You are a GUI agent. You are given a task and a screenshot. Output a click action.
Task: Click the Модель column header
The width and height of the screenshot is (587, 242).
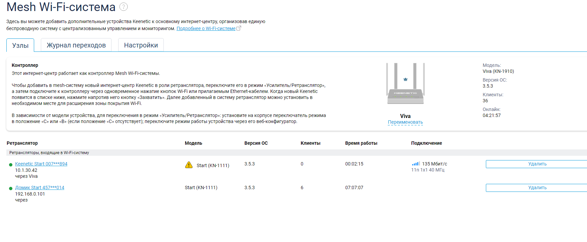pos(194,143)
